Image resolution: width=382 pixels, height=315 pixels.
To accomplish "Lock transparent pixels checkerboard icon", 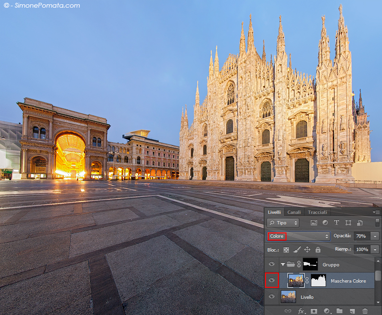I will (286, 249).
